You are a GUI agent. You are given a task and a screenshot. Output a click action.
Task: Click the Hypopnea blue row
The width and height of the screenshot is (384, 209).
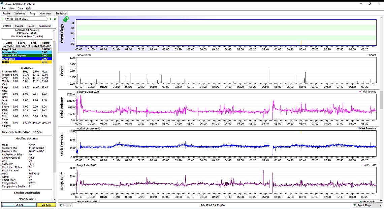pyautogui.click(x=27, y=58)
